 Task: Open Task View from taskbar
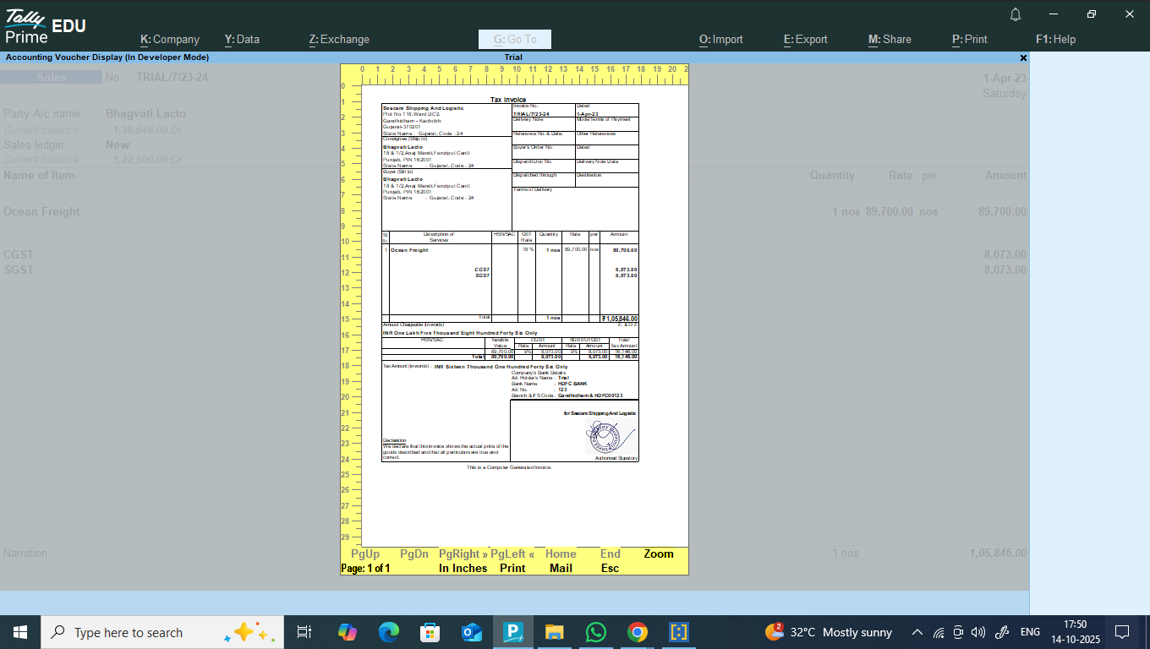304,632
